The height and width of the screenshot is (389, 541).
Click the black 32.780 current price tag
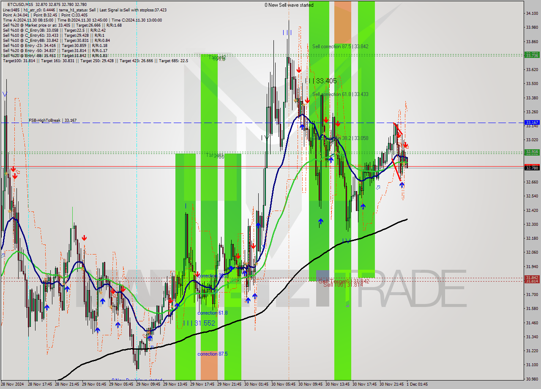532,168
